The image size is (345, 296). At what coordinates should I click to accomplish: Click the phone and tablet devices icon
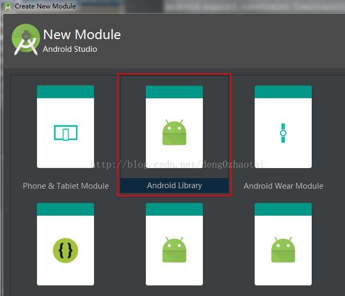point(66,133)
